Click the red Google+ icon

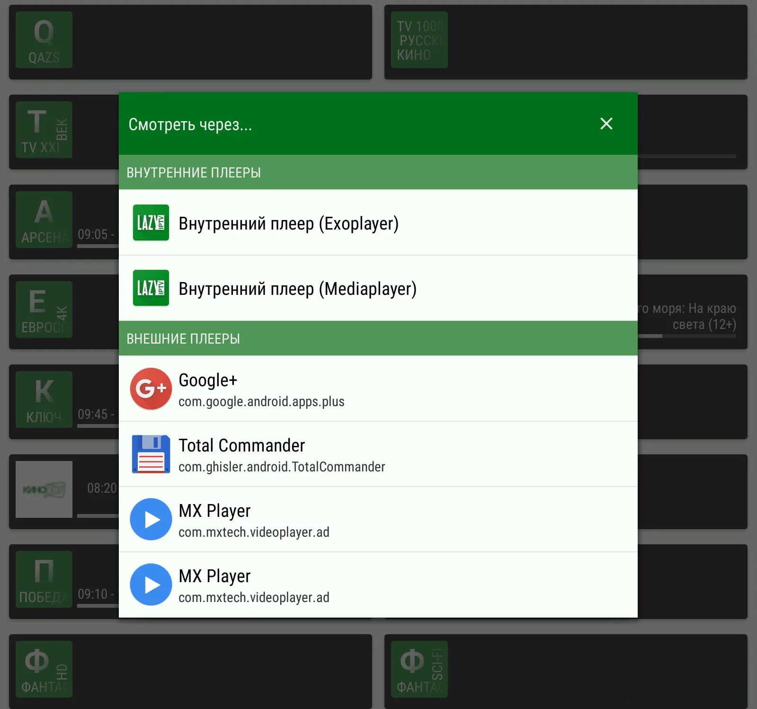pyautogui.click(x=151, y=389)
